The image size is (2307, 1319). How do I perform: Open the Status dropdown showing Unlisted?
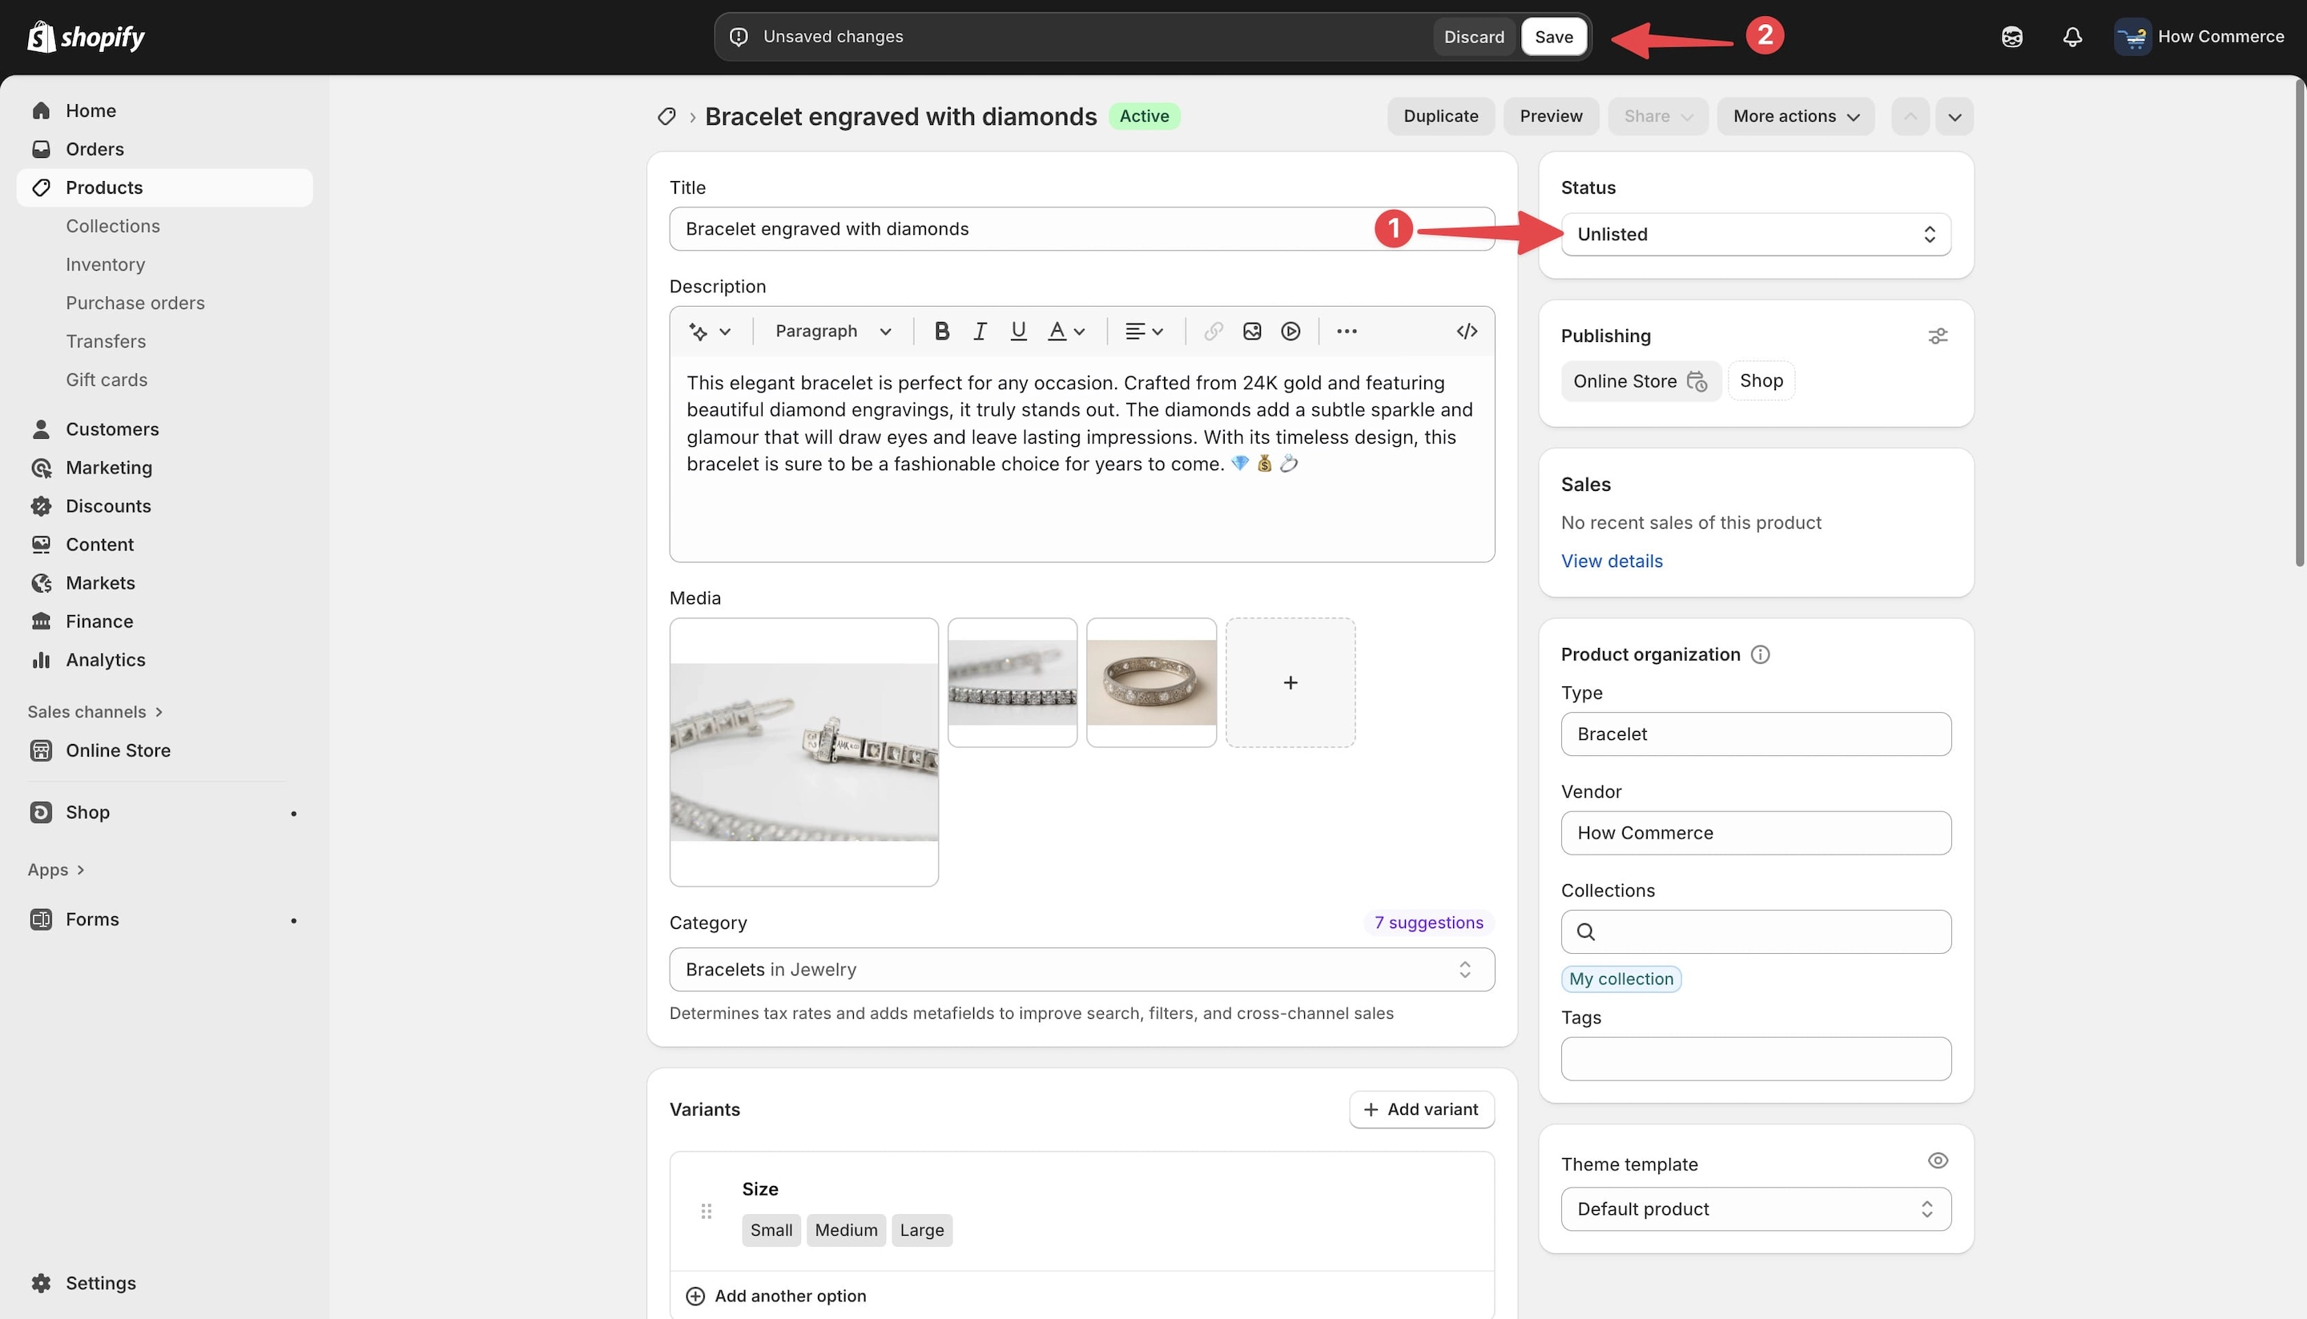pos(1756,235)
